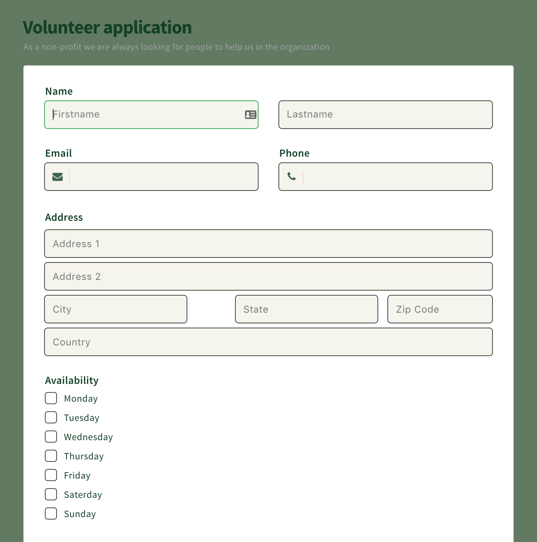Enable Wednesday availability

click(51, 437)
